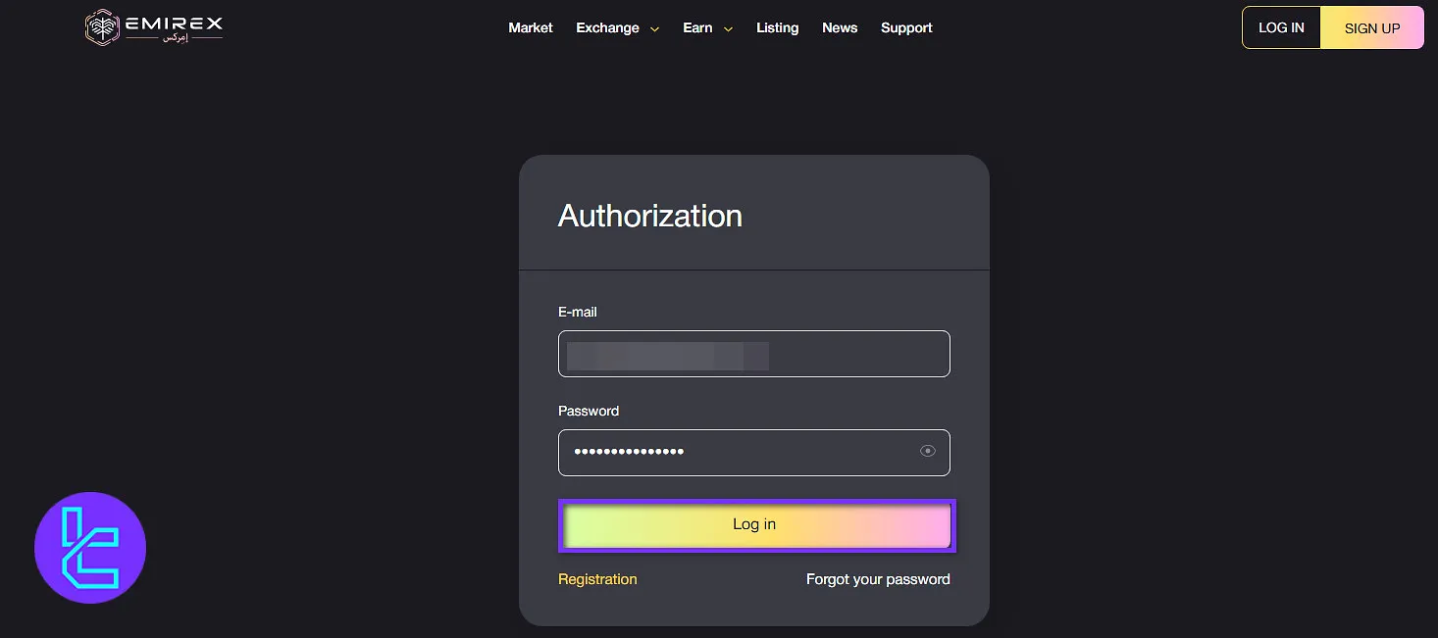Open the Exchange menu
Screen dimensions: 1438x638
click(x=607, y=28)
